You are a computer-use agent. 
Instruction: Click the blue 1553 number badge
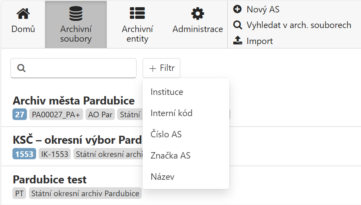24,154
